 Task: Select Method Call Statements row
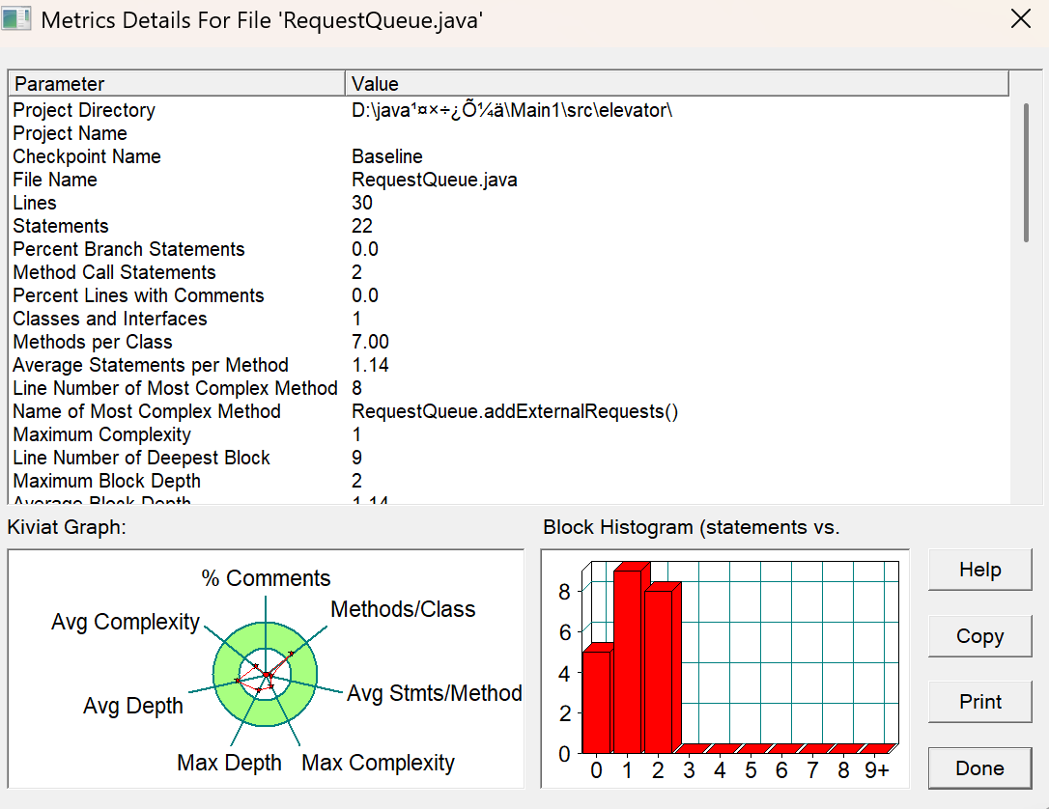(x=508, y=272)
